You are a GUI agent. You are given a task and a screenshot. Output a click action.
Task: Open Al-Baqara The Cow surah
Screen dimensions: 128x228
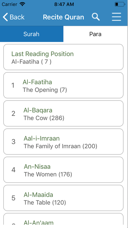coord(63,113)
